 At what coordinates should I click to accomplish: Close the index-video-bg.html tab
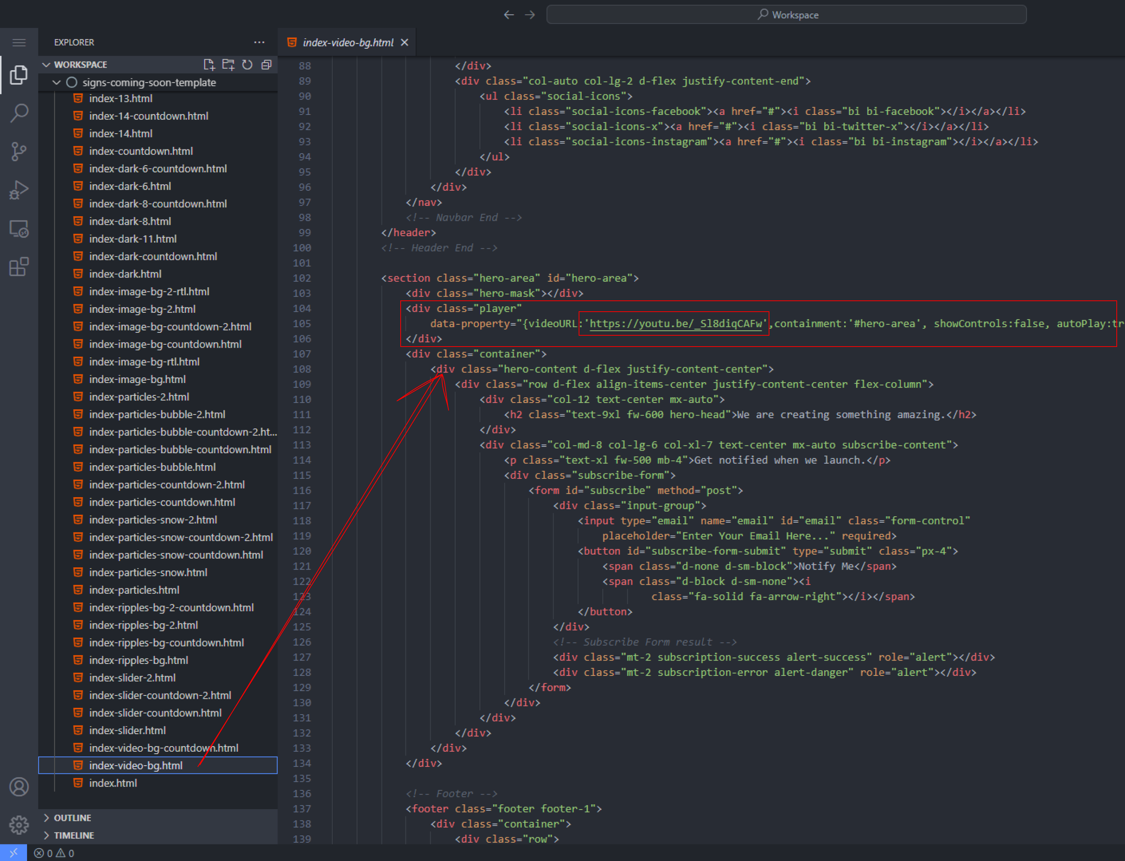coord(404,42)
